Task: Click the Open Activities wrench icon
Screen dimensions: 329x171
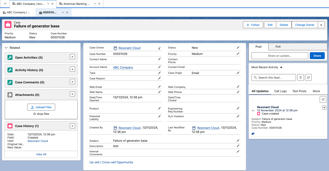Action: tap(10, 58)
